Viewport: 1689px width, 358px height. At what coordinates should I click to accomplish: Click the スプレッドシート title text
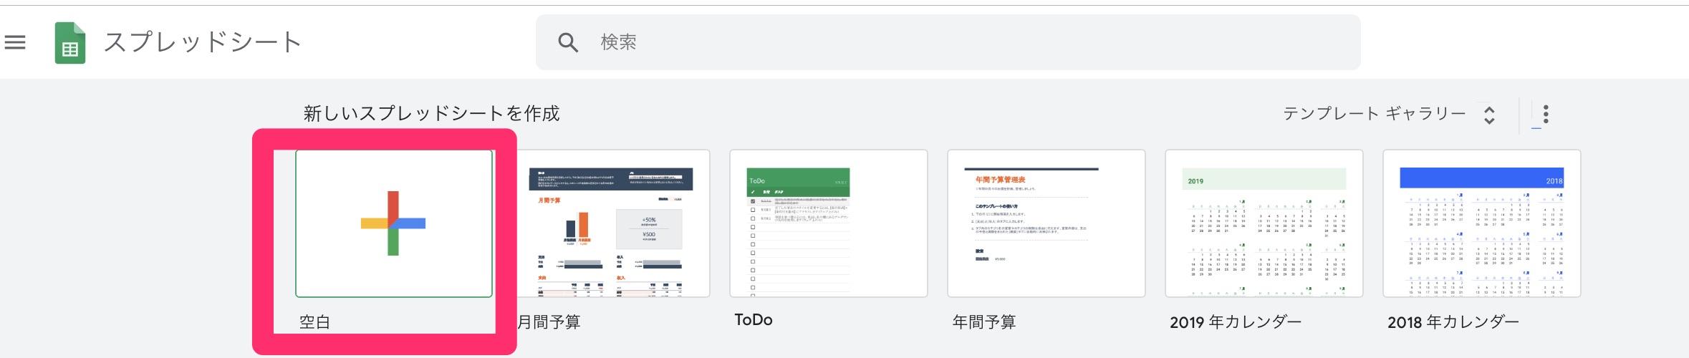(x=203, y=42)
